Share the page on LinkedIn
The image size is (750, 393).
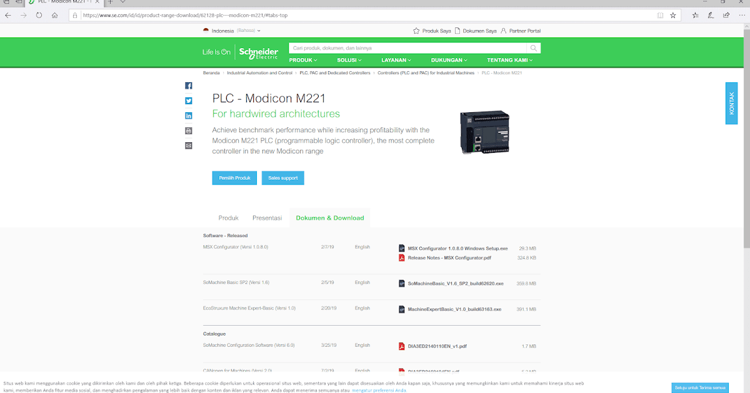[189, 115]
